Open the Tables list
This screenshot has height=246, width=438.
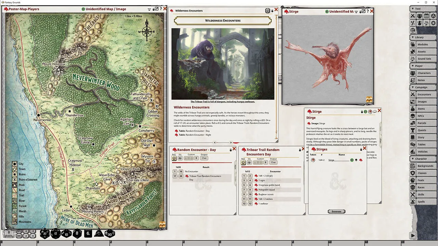point(426,145)
